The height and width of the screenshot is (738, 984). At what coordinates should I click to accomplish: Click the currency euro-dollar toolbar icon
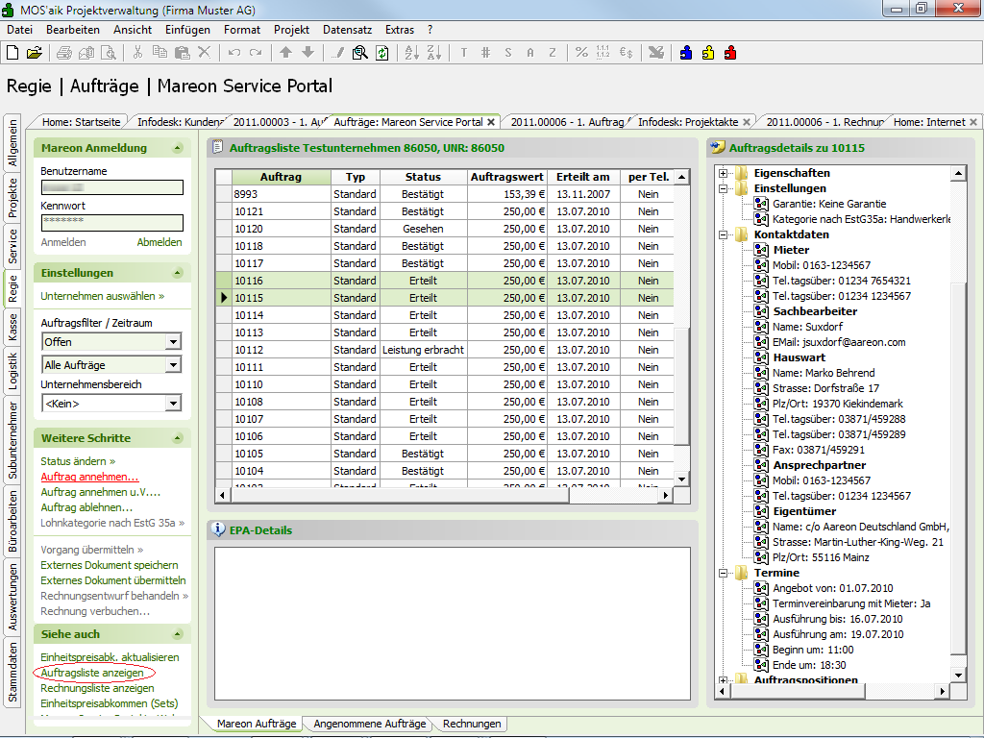click(x=626, y=53)
